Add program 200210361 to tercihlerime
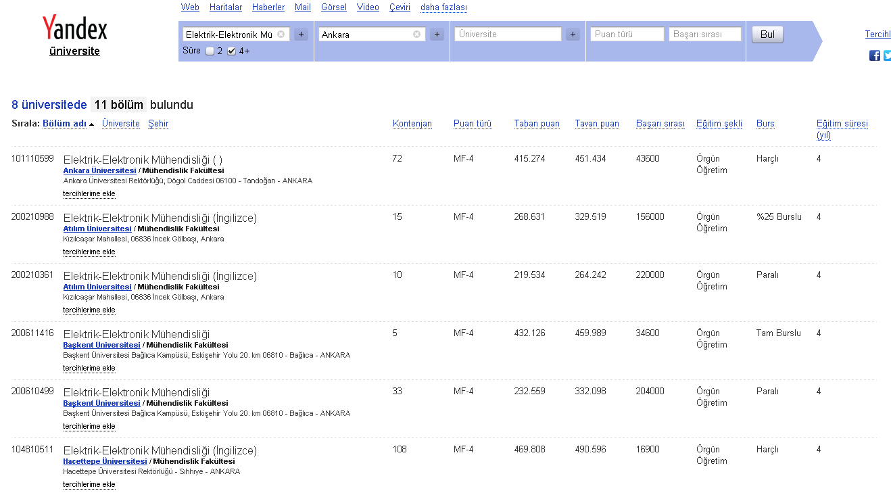This screenshot has height=495, width=891. click(89, 310)
